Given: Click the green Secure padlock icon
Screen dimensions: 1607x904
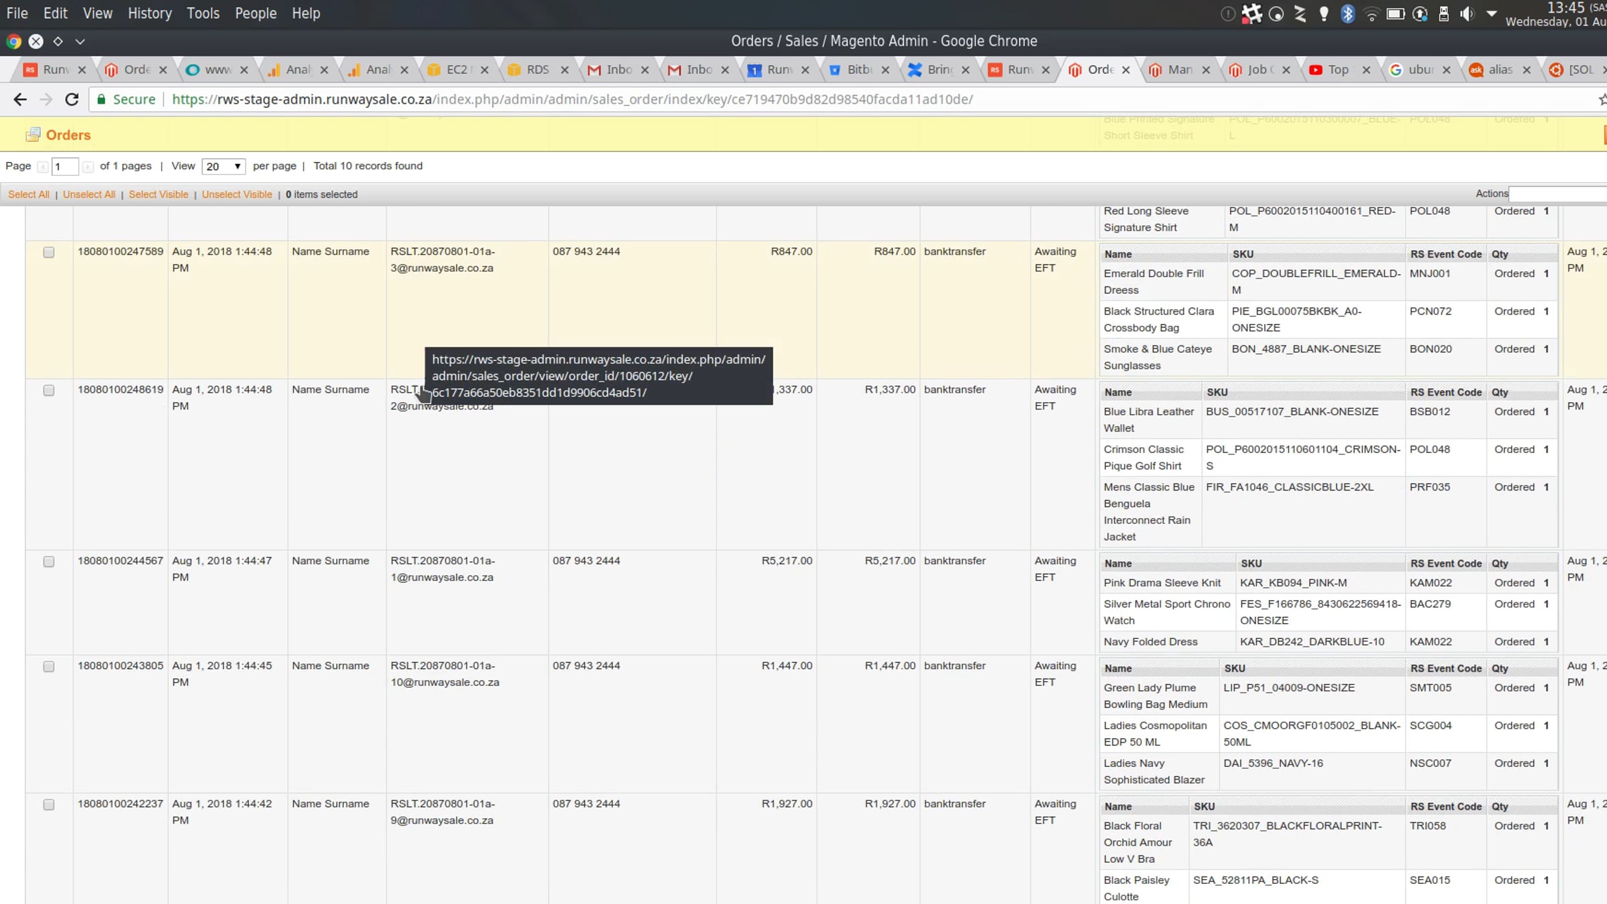Looking at the screenshot, I should [102, 100].
